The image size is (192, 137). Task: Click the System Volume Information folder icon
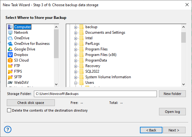click(x=81, y=77)
